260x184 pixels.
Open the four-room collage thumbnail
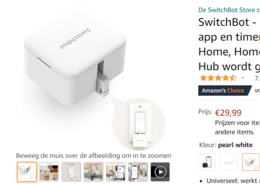coord(49,172)
